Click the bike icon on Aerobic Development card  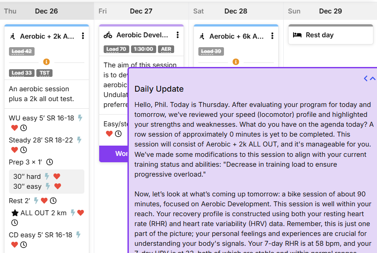[x=108, y=35]
